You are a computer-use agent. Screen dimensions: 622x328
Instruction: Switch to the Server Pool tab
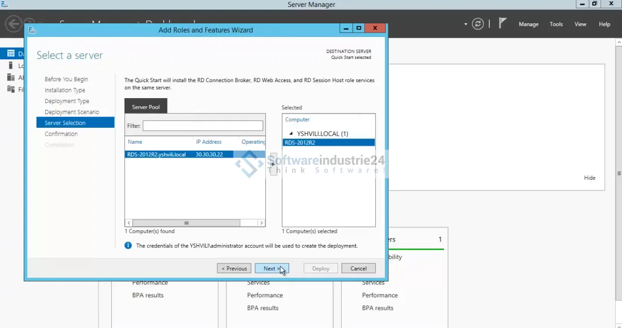146,107
